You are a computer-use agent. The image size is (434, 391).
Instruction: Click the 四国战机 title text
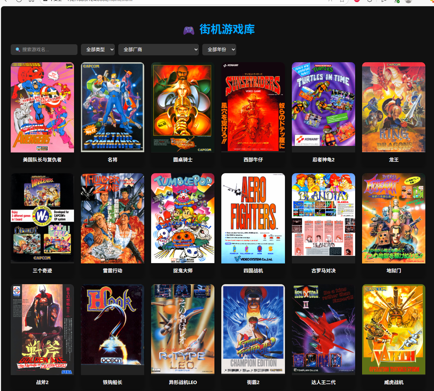253,271
